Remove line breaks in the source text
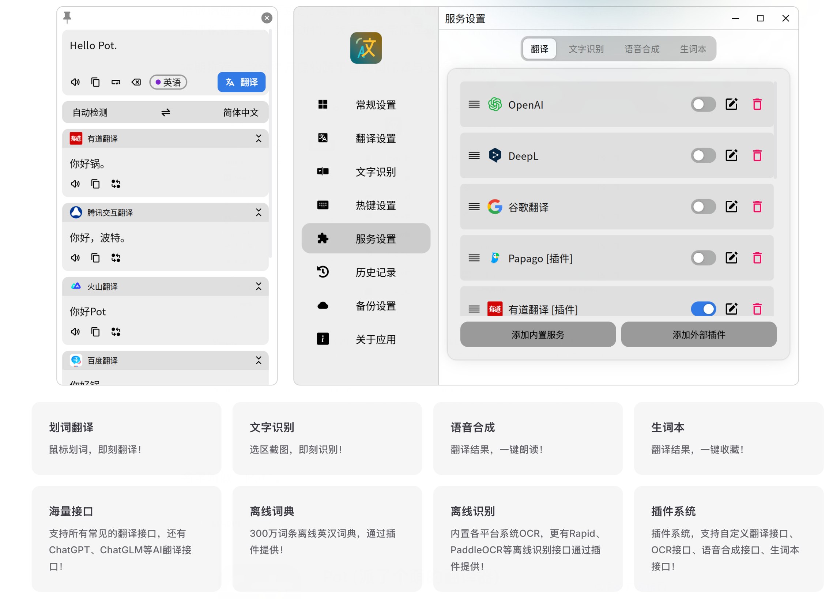Screen dimensions: 833x599 pyautogui.click(x=116, y=82)
